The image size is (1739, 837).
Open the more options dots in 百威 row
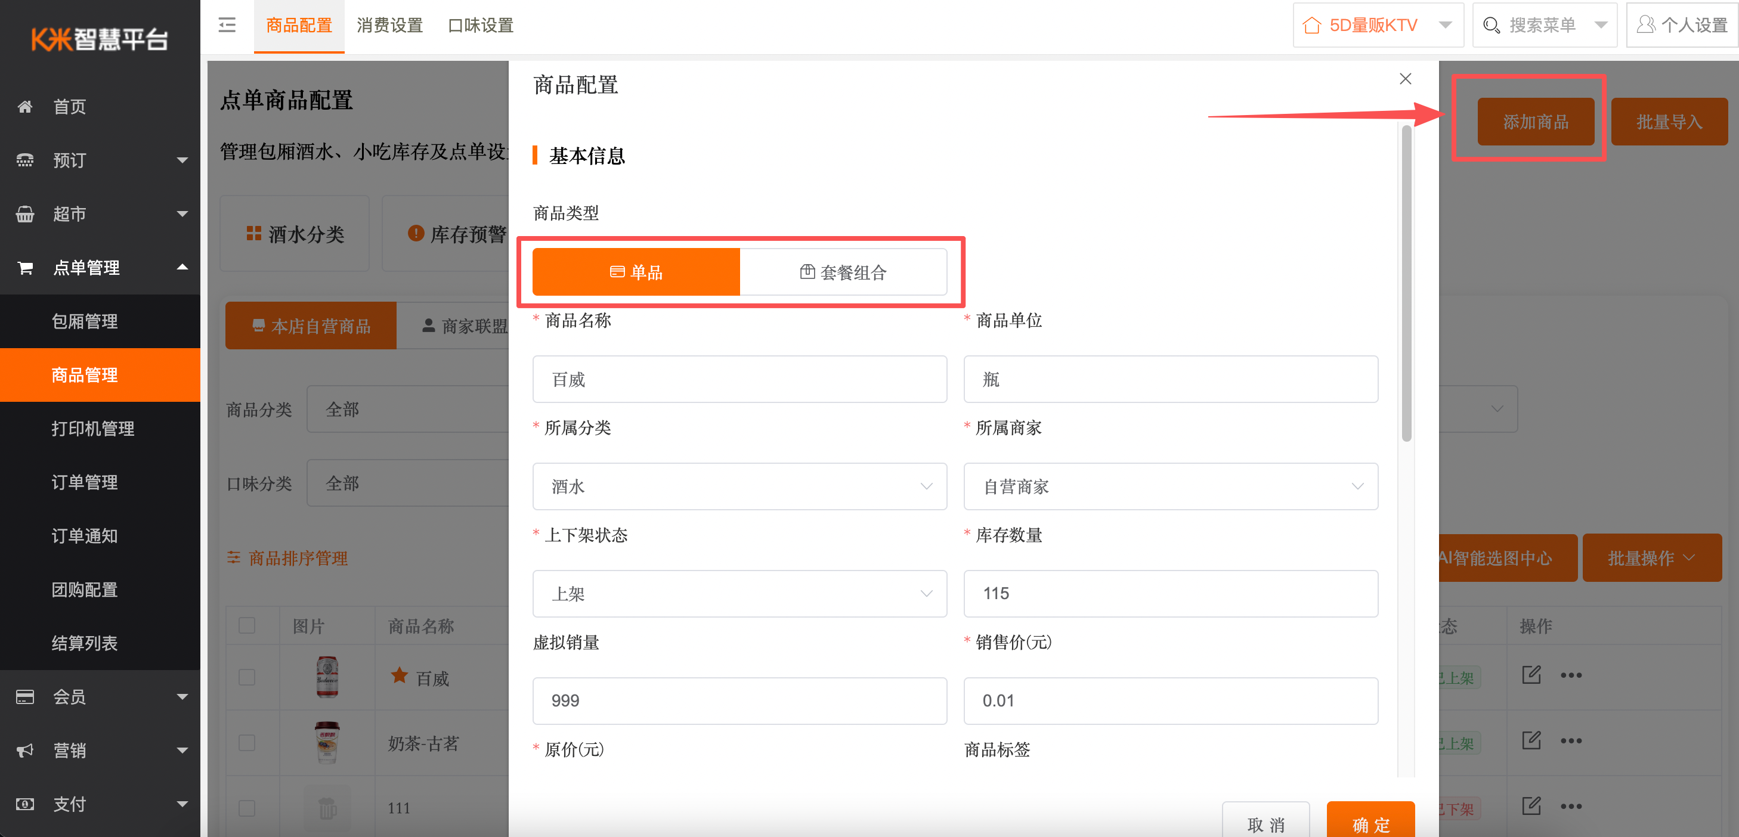pyautogui.click(x=1571, y=675)
